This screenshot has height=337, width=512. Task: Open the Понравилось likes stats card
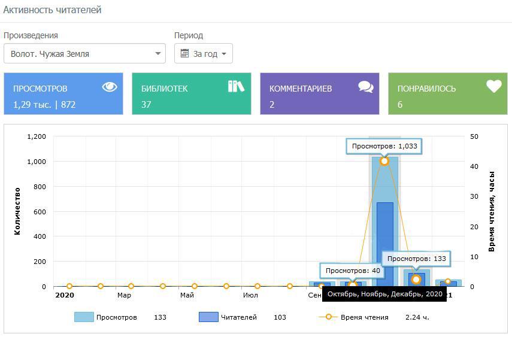coord(448,94)
